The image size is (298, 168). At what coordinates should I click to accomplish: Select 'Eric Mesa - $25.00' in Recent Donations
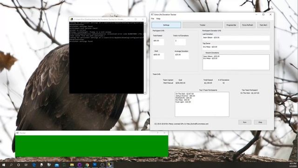point(210,58)
